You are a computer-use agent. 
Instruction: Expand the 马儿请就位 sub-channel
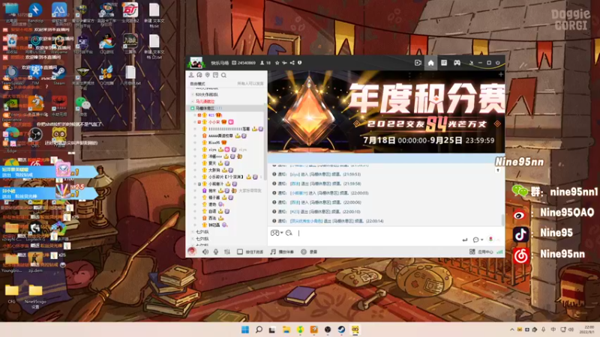click(193, 101)
